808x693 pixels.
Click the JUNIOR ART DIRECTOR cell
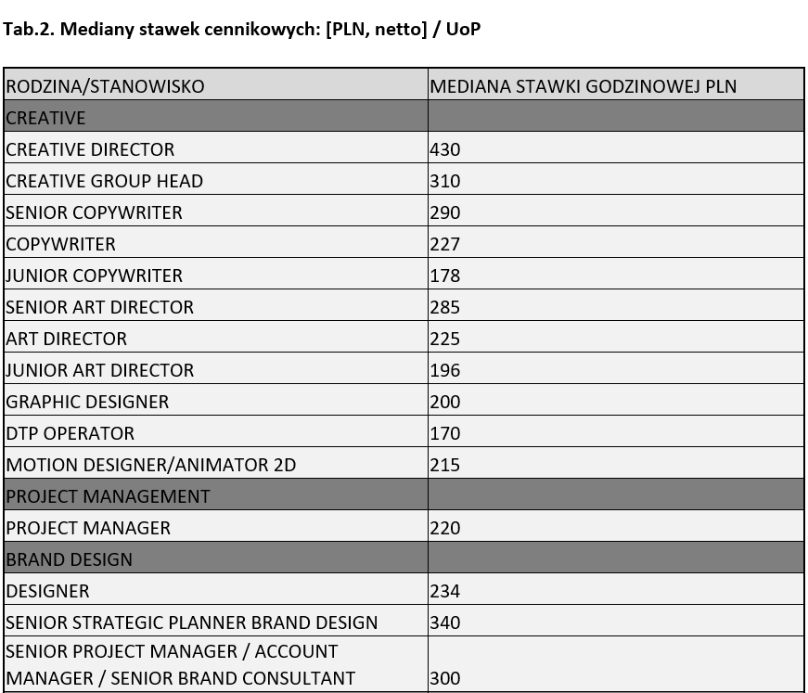point(99,370)
